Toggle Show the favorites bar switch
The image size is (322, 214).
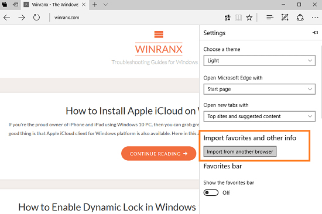(211, 193)
